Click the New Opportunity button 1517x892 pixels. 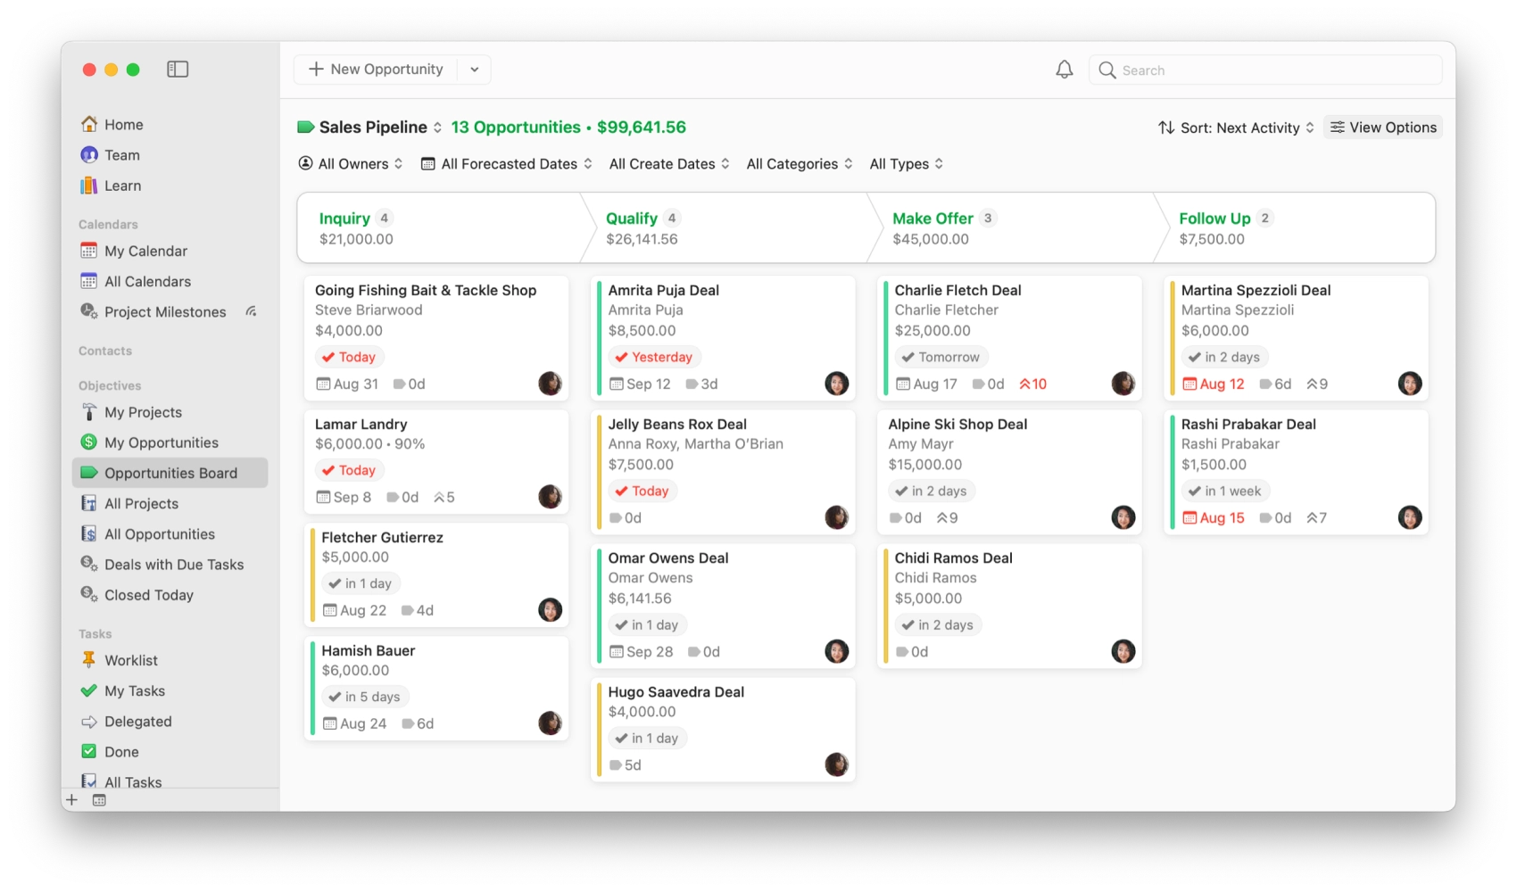(x=376, y=70)
